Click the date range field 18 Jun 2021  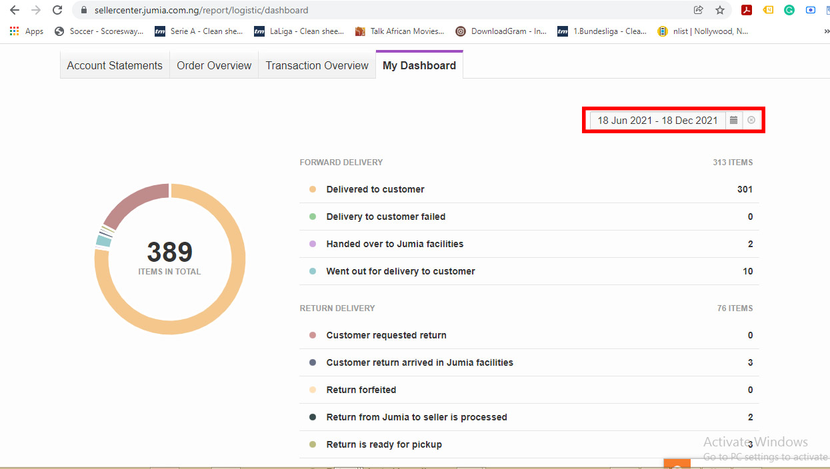click(657, 120)
